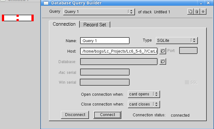The height and width of the screenshot is (129, 214).
Task: Click the 'connected' status text
Action: (180, 115)
